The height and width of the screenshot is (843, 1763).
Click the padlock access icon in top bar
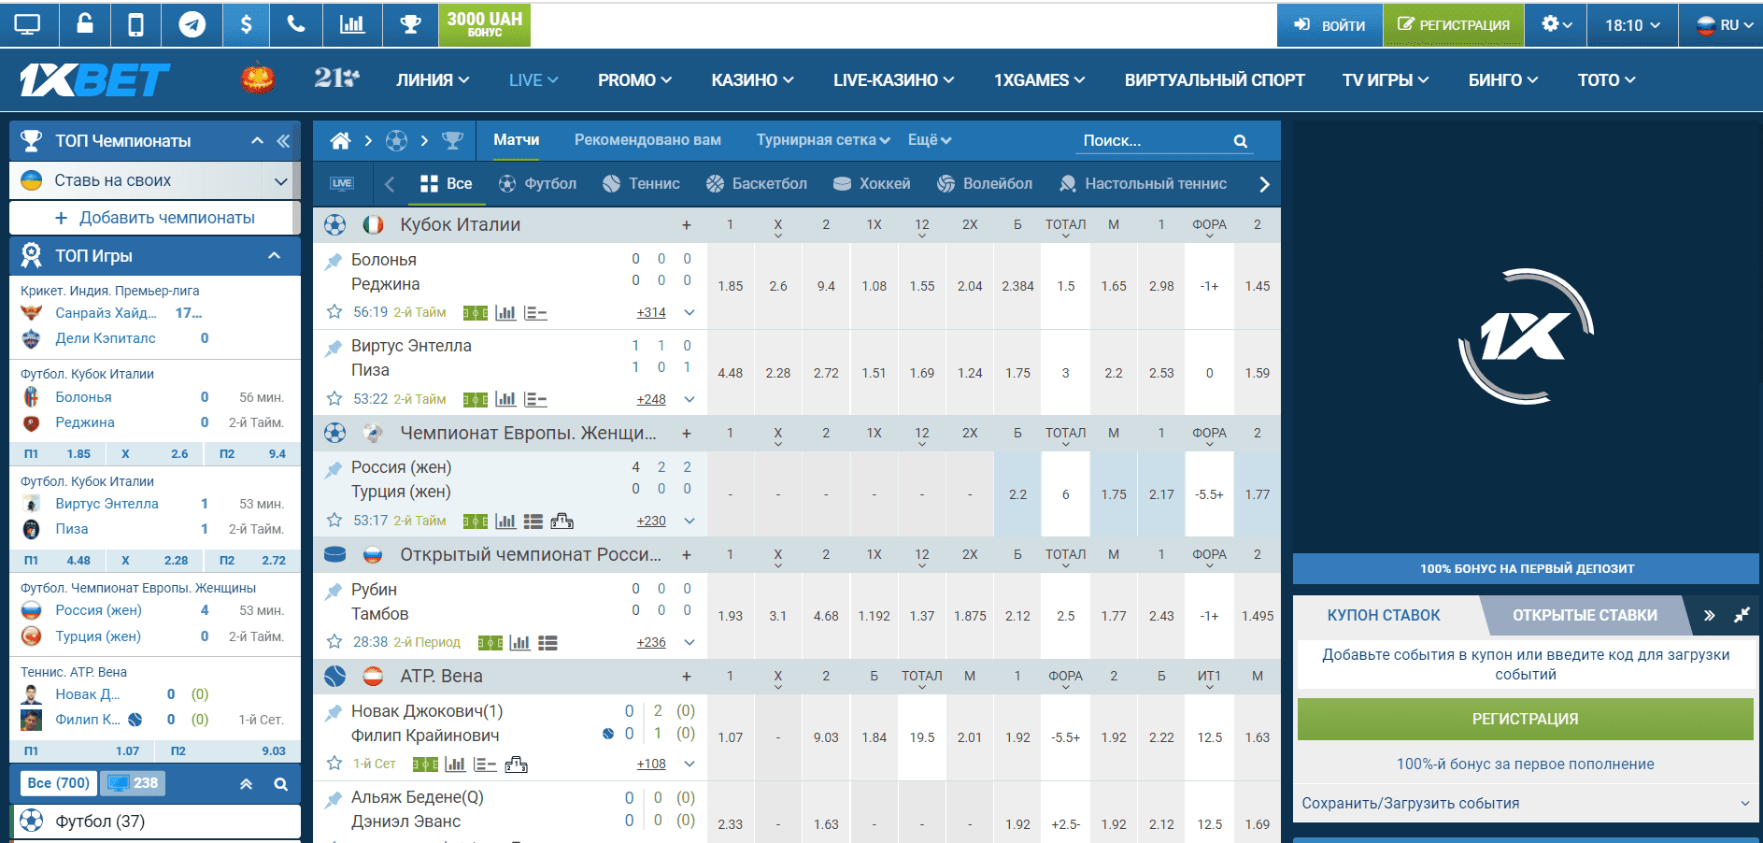click(x=85, y=24)
